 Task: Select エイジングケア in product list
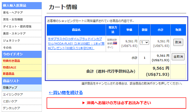[x=22, y=95]
